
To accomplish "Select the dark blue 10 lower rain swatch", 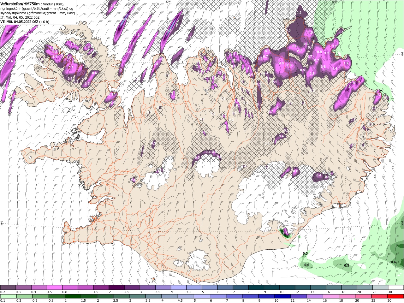I will point(283,296).
